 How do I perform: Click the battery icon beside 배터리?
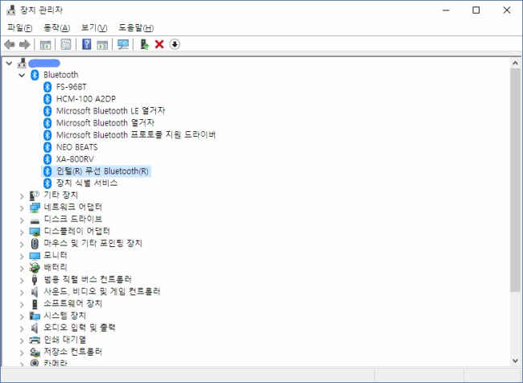pos(35,268)
